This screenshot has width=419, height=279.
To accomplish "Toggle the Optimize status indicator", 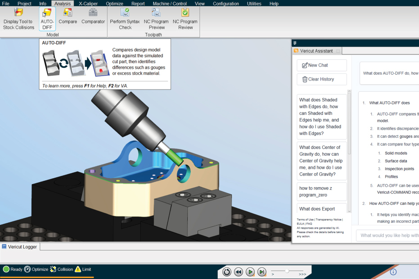I will (36, 269).
